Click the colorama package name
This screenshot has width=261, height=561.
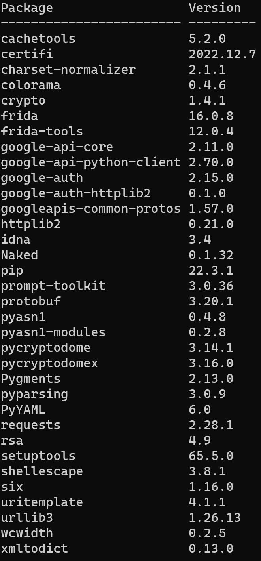(x=31, y=85)
